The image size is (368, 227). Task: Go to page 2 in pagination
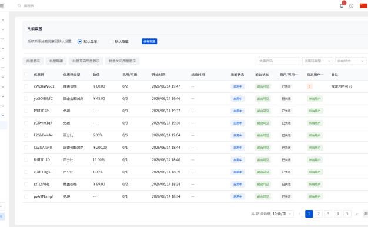pos(319,213)
